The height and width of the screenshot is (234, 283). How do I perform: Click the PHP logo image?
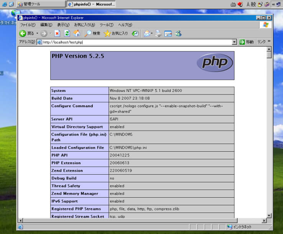[215, 62]
